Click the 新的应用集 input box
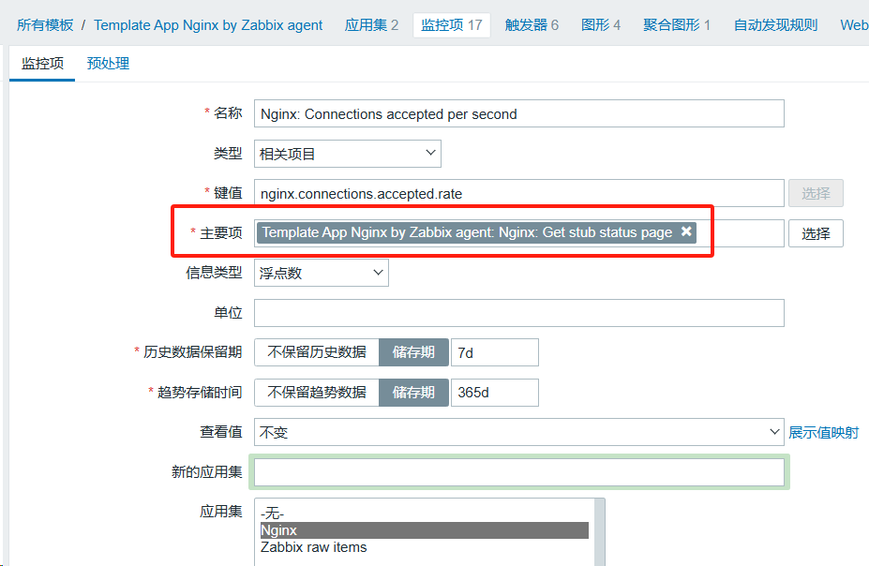Viewport: 869px width, 566px height. [x=518, y=472]
